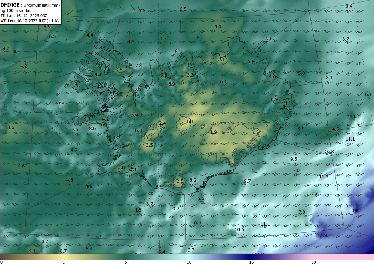Image resolution: width=374 pixels, height=265 pixels.
Task: Pick the 8.8 value on the coast
Action: coord(159,187)
